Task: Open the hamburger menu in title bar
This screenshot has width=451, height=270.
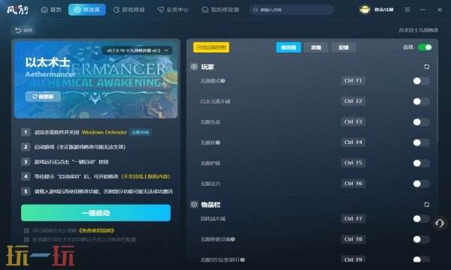Action: (407, 10)
